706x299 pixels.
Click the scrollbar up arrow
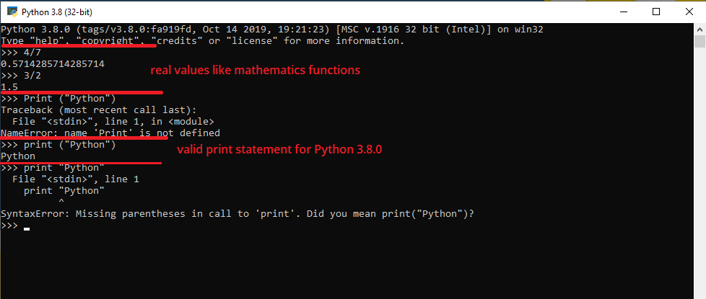[x=700, y=30]
